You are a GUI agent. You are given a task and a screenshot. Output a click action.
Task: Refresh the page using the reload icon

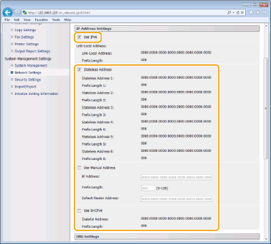pyautogui.click(x=238, y=13)
